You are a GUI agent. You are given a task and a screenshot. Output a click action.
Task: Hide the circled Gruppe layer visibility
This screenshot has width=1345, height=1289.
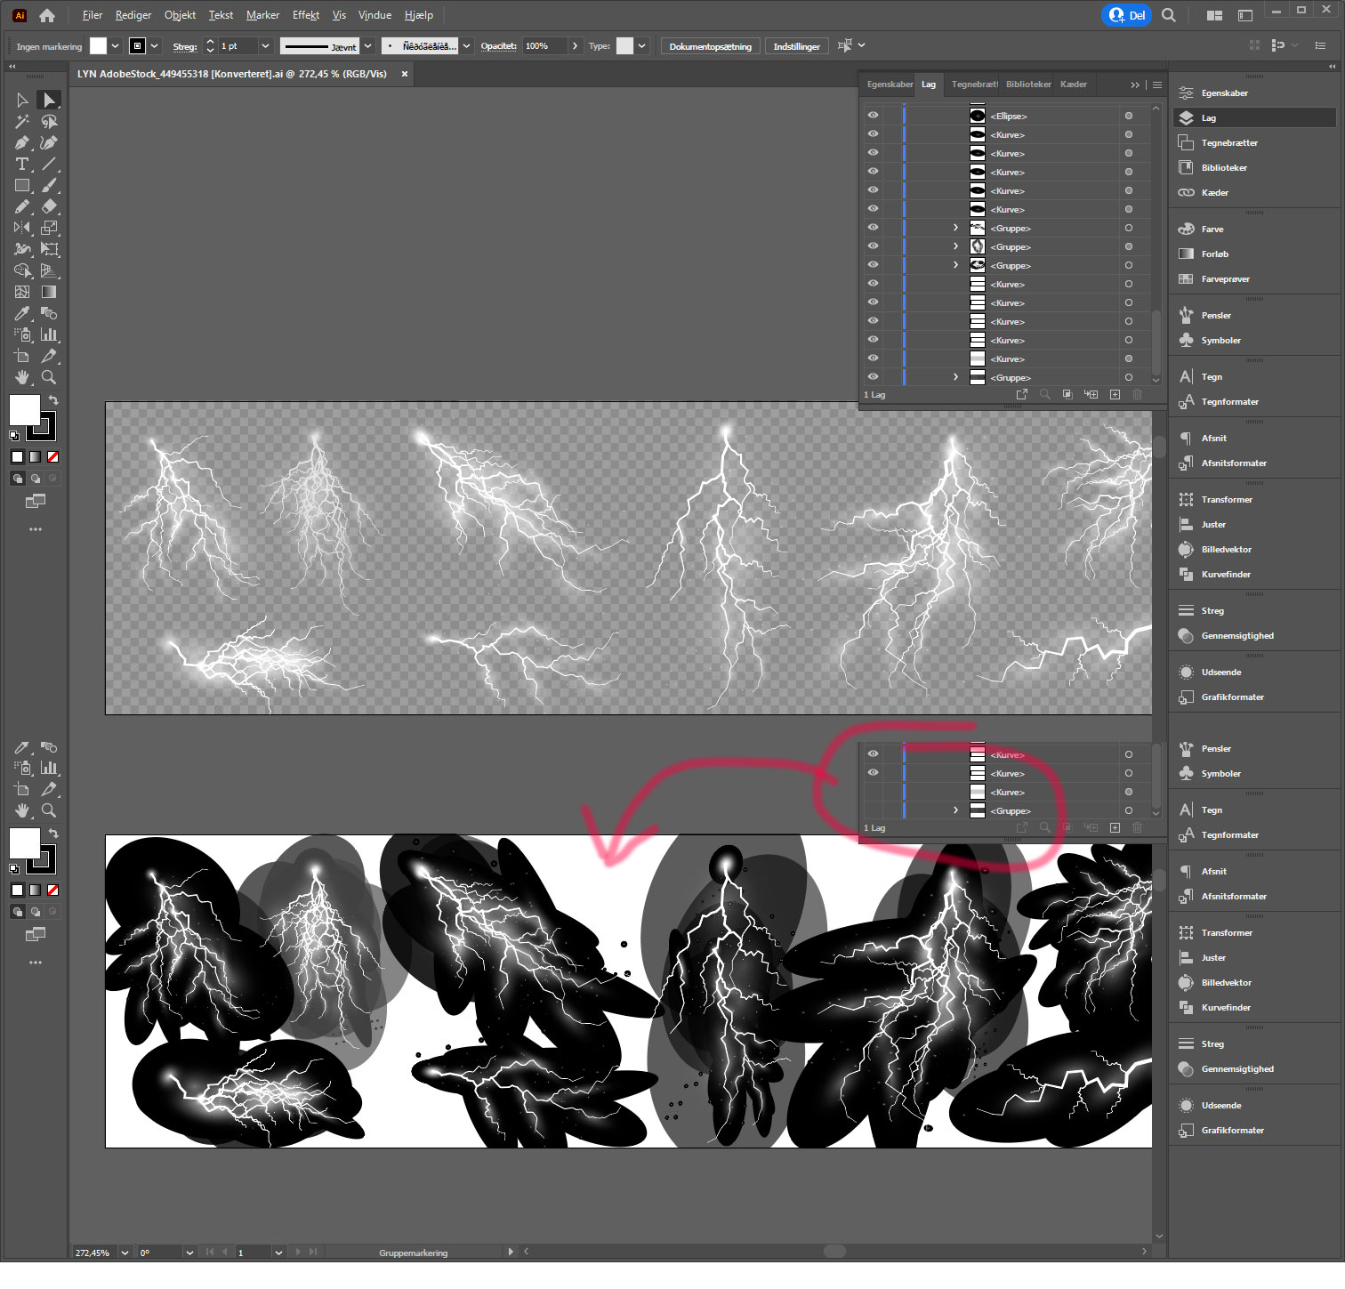point(874,810)
